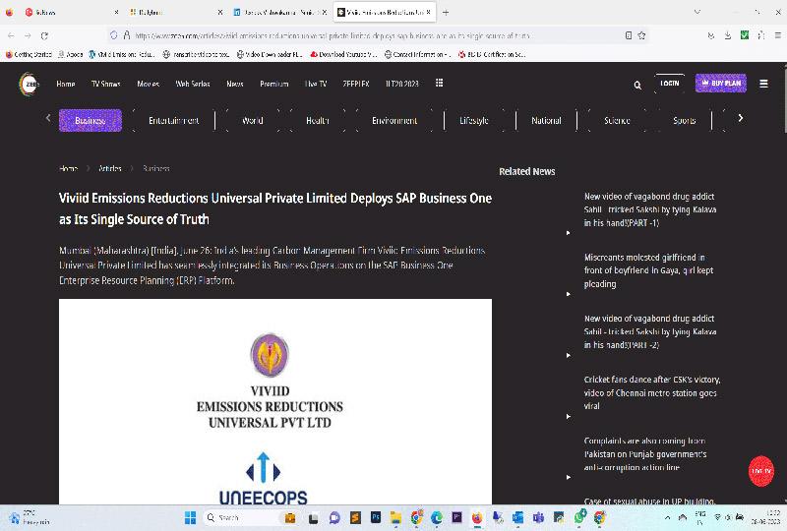Click Articles in the breadcrumb
This screenshot has width=787, height=531.
(x=110, y=168)
